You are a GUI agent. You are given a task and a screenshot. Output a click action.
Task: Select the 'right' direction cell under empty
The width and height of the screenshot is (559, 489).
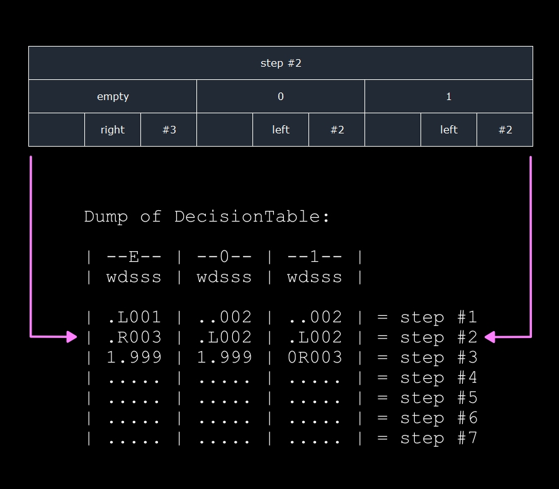tap(113, 130)
